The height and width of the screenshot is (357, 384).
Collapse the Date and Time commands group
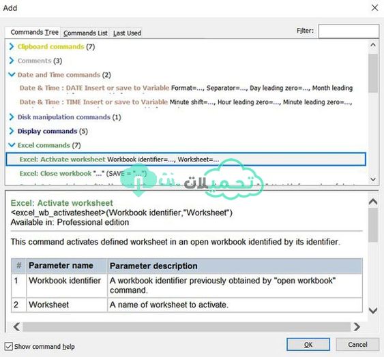pyautogui.click(x=12, y=75)
